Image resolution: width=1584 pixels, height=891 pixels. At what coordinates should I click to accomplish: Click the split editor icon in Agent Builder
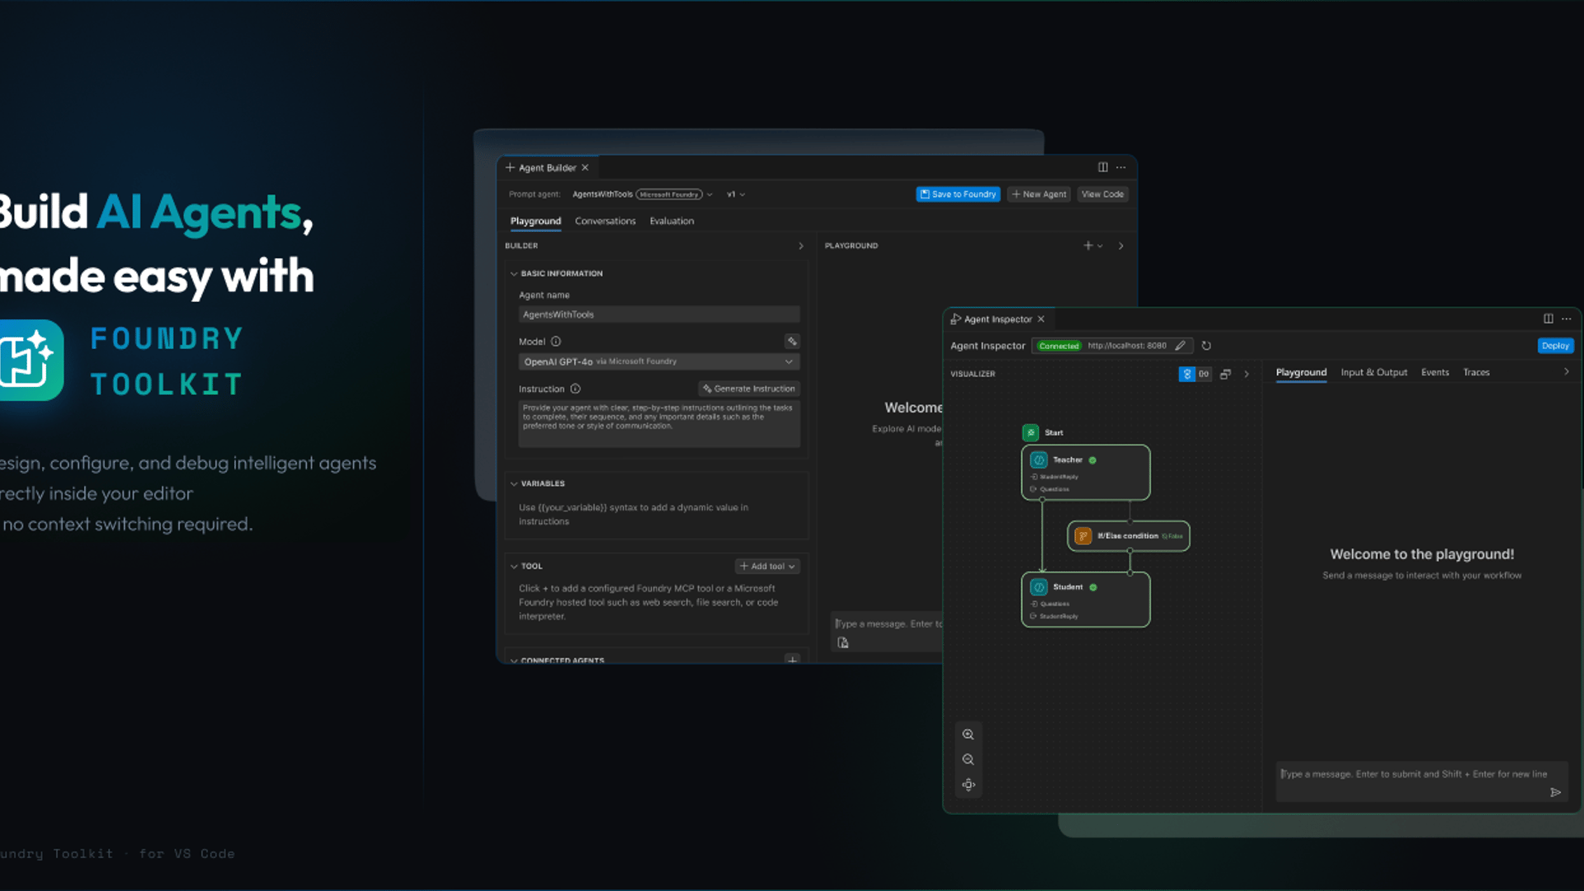[1102, 167]
